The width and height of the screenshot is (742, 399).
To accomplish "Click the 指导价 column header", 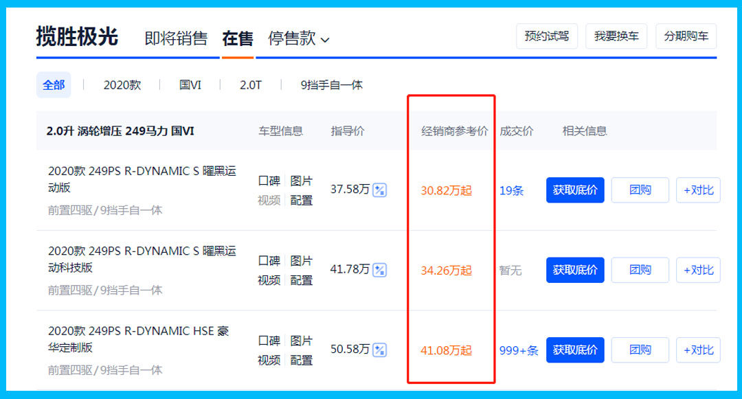I will pos(348,131).
